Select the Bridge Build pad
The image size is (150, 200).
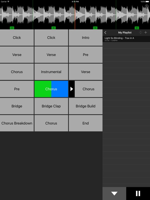(x=86, y=106)
